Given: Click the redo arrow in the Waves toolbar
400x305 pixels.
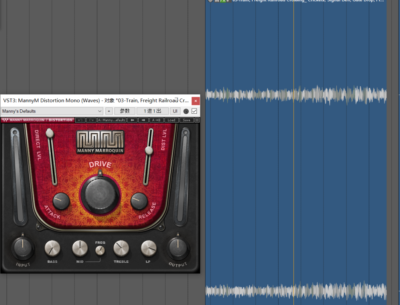Looking at the screenshot, I should 91,120.
